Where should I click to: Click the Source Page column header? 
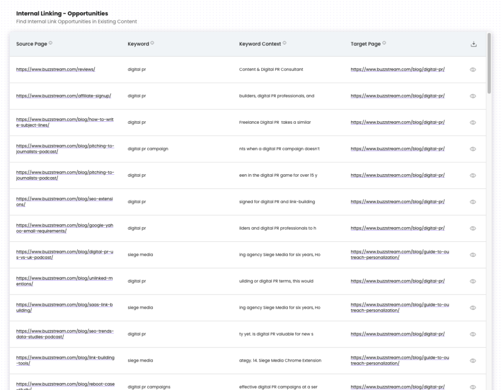pyautogui.click(x=31, y=44)
